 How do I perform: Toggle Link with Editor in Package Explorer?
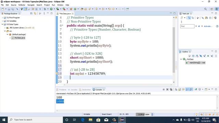point(35,14)
